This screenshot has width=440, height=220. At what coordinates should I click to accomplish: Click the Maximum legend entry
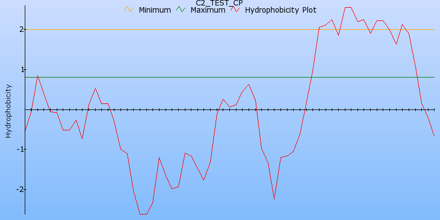(208, 10)
